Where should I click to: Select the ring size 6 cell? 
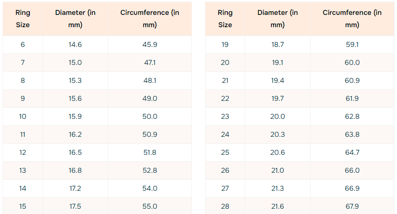(23, 45)
